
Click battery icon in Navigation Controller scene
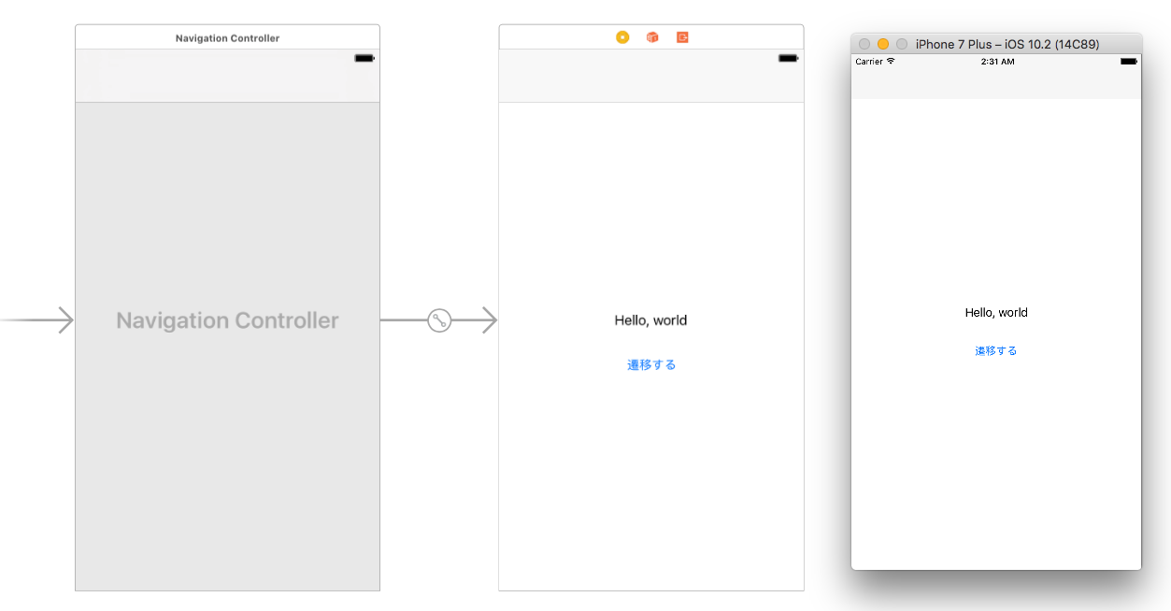click(x=364, y=58)
